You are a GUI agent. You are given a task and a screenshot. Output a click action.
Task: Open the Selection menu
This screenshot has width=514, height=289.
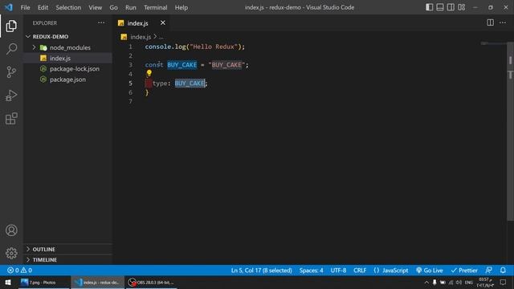68,7
